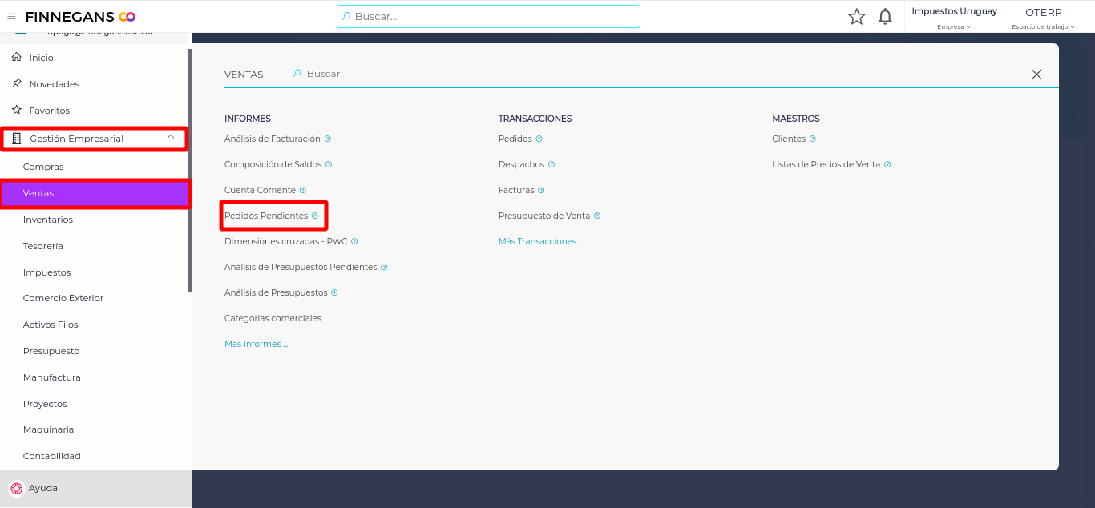Select Proyectos in sidebar

point(45,404)
